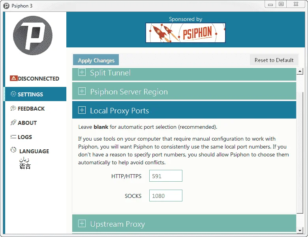Click the Sponsored by text
Screen dimensions: 308x237
[186, 19]
